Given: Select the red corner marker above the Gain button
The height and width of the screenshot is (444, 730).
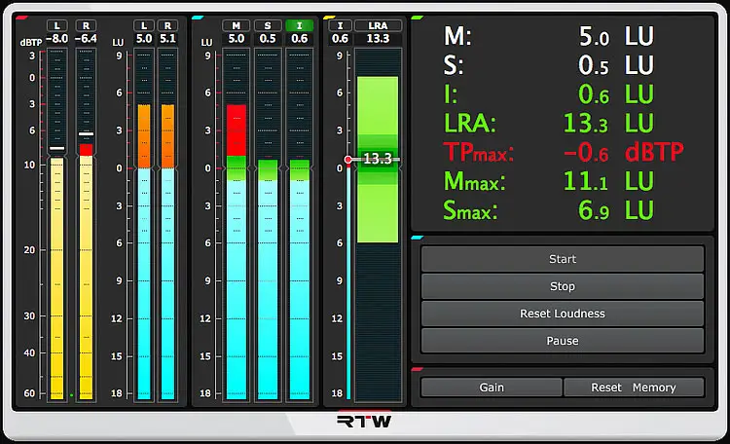Looking at the screenshot, I should tap(418, 369).
